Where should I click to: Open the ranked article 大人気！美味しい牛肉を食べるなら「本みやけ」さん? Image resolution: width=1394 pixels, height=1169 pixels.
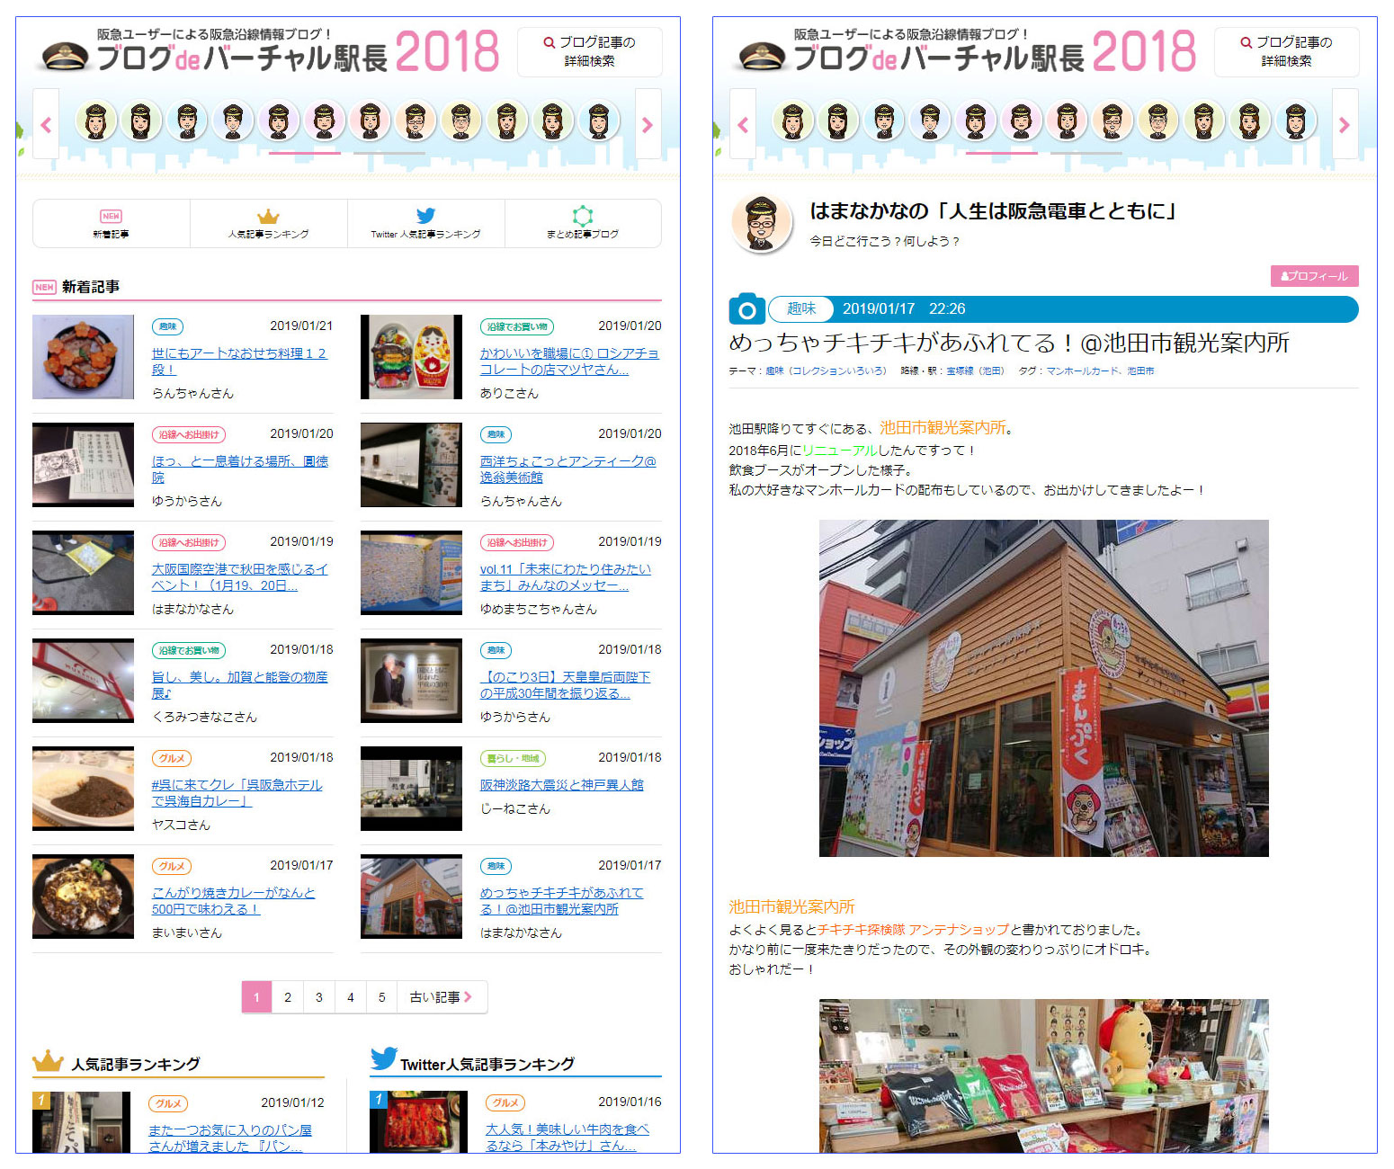pyautogui.click(x=567, y=1138)
